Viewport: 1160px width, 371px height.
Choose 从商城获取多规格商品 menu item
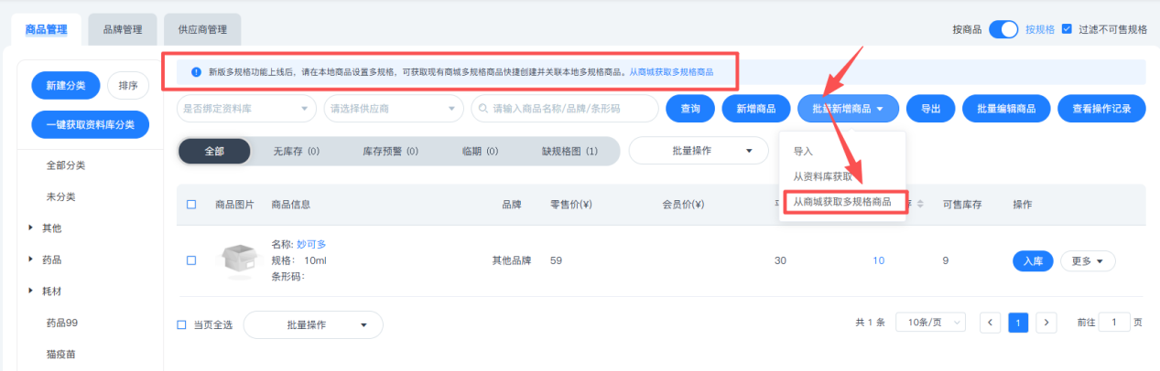842,201
